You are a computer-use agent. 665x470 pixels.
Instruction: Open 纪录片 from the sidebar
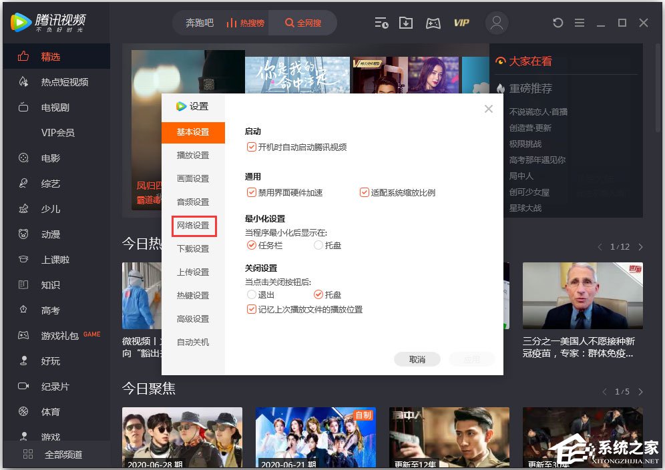tap(55, 386)
